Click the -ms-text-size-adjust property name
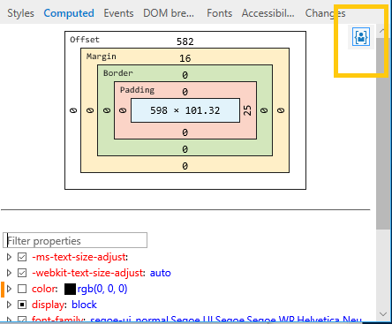Viewport: 392px width, 324px height. coord(79,257)
